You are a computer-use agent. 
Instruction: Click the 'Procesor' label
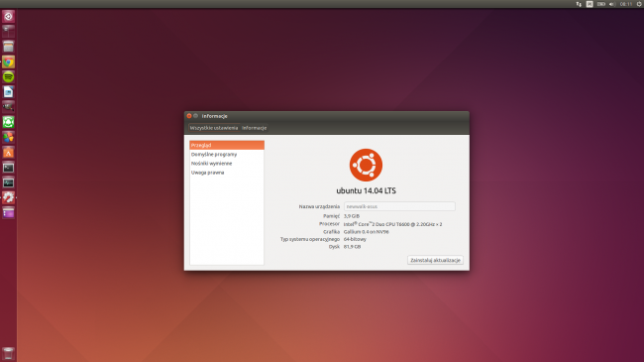pos(329,224)
